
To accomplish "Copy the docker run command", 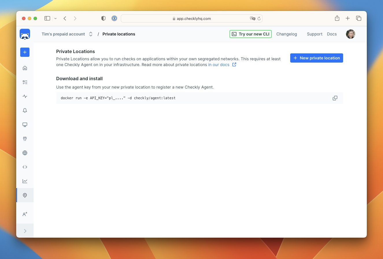I will (x=335, y=98).
